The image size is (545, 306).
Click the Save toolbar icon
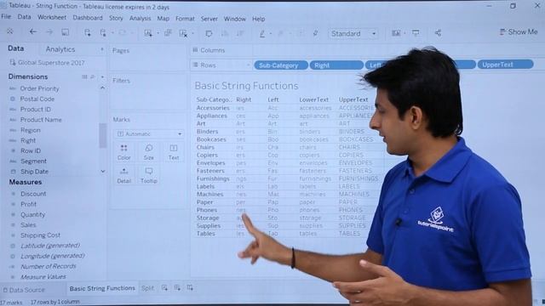point(65,32)
